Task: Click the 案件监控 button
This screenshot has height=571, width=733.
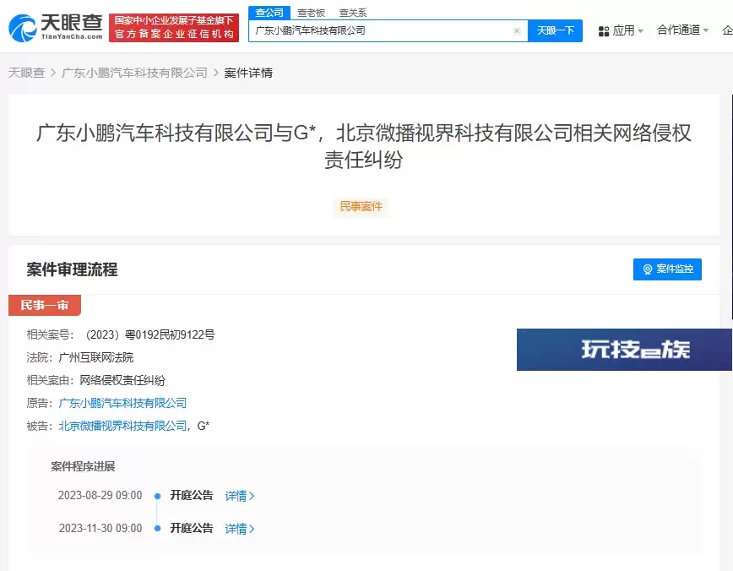Action: [x=667, y=269]
